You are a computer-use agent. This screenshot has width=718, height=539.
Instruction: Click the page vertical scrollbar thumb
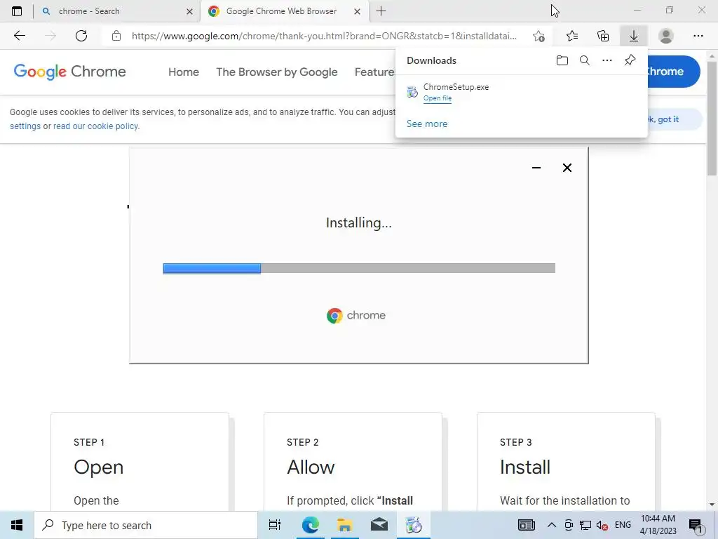[712, 118]
